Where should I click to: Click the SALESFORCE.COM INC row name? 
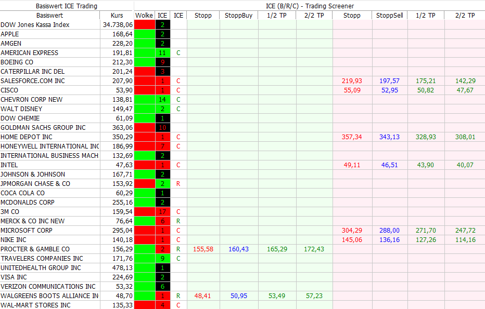[33, 81]
